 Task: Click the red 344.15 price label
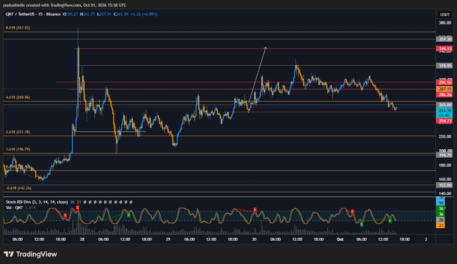coord(444,48)
